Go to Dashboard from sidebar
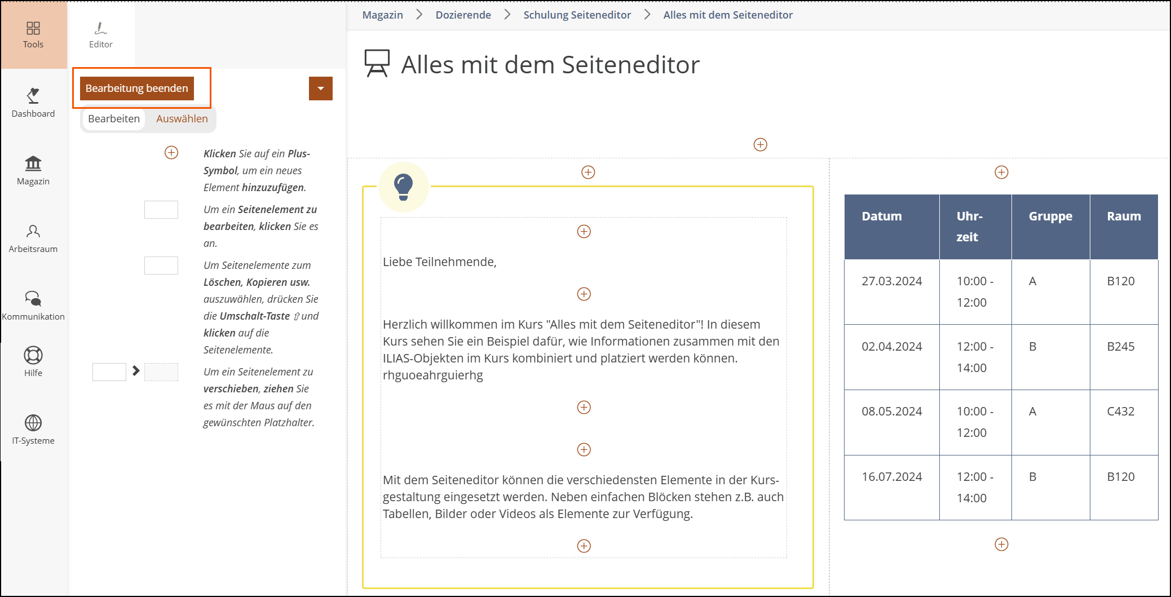1171x597 pixels. click(33, 103)
